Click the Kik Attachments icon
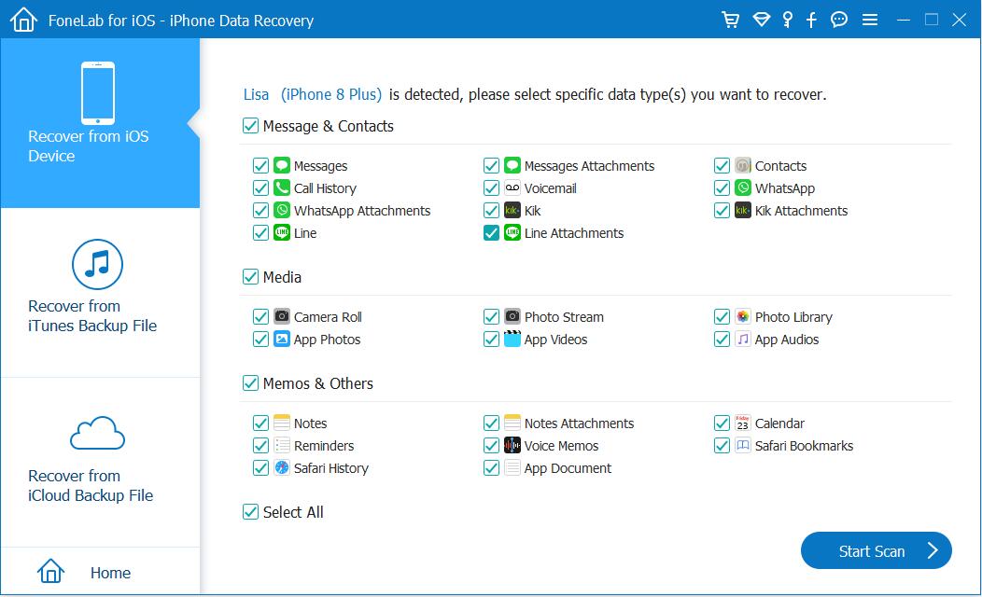Screen dimensions: 982x597 click(743, 210)
